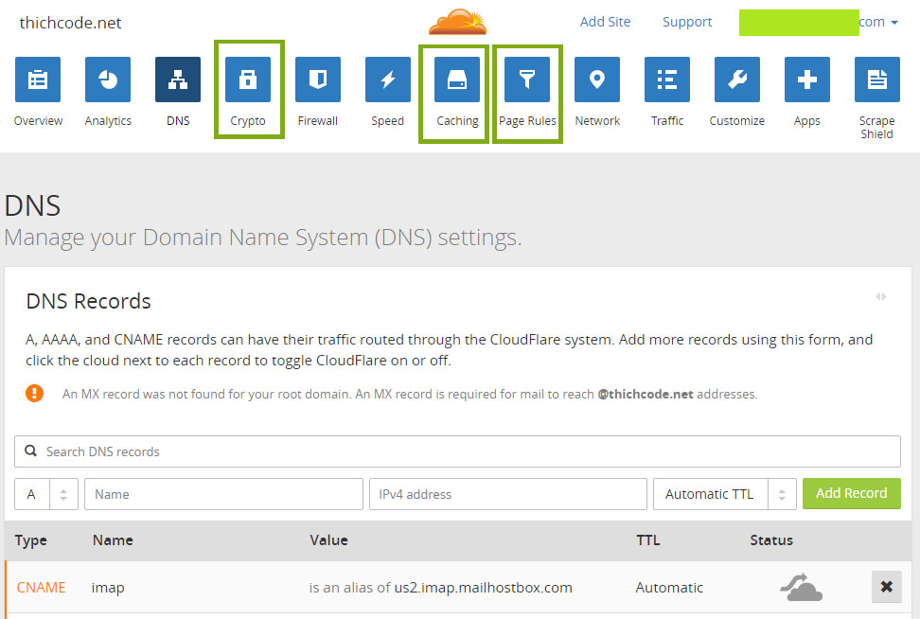Screen dimensions: 920x619
Task: Open the Speed lightning icon
Action: coord(388,80)
